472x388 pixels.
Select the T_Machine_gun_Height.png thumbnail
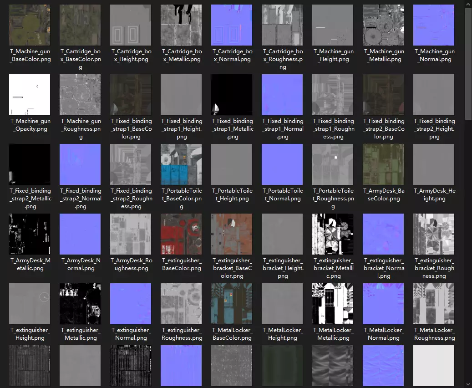tap(333, 25)
